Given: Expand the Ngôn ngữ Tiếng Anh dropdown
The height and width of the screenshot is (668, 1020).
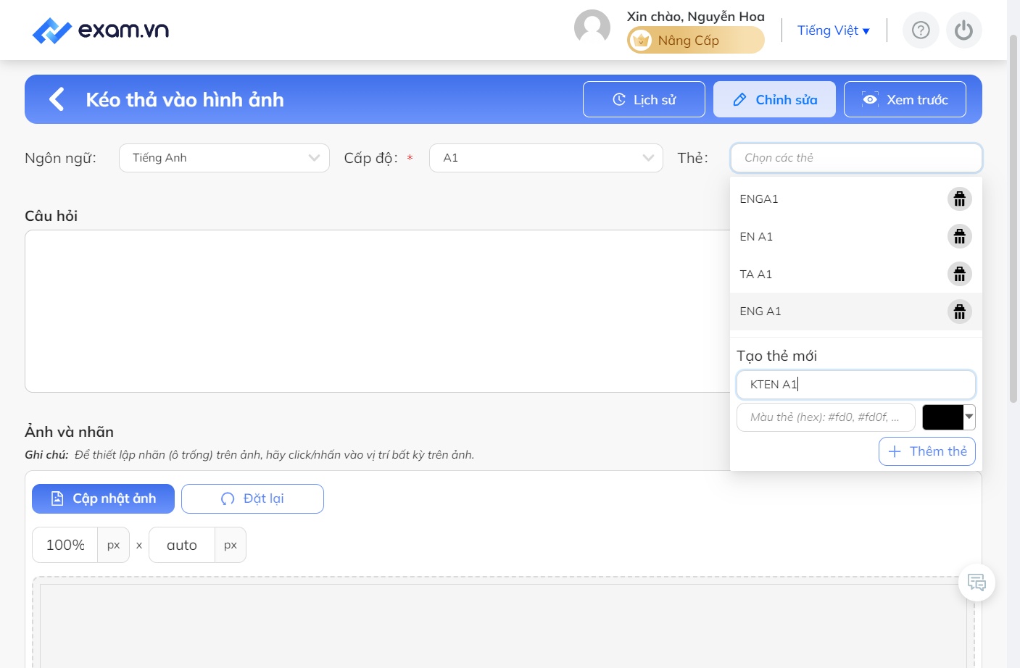Looking at the screenshot, I should click(224, 158).
